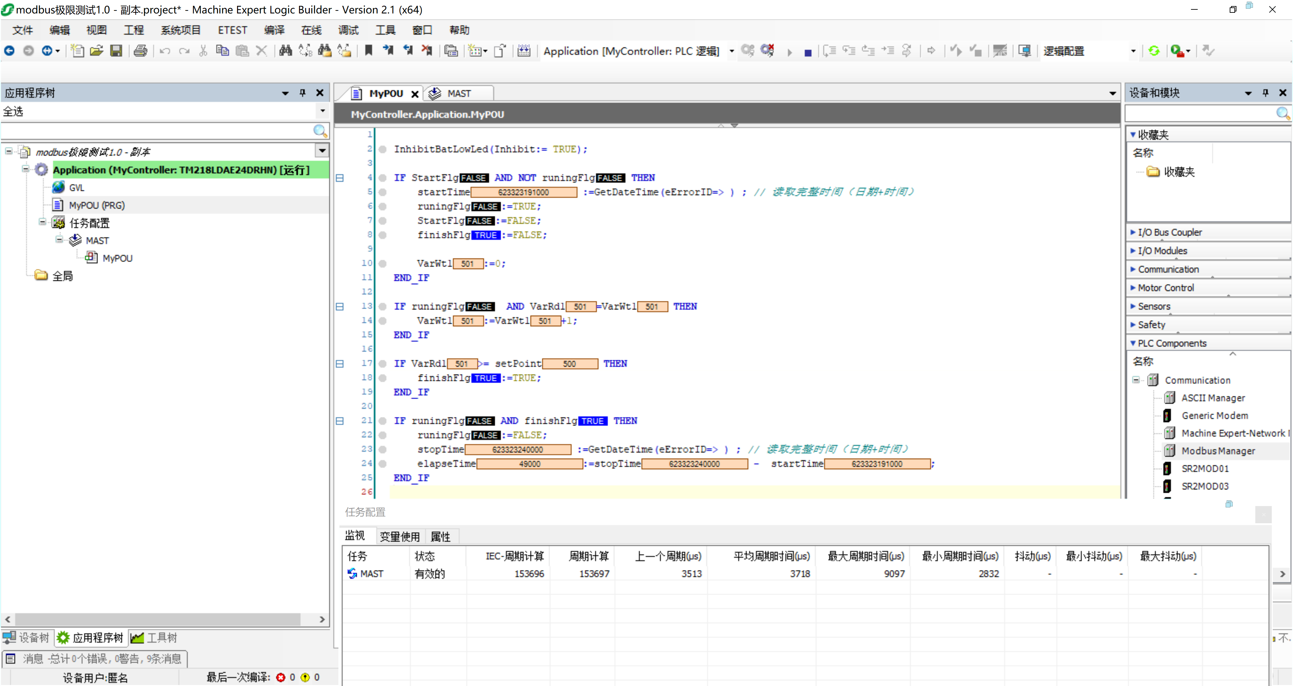Viewport: 1293px width, 686px height.
Task: Switch to 设备树 bottom tab
Action: click(27, 637)
